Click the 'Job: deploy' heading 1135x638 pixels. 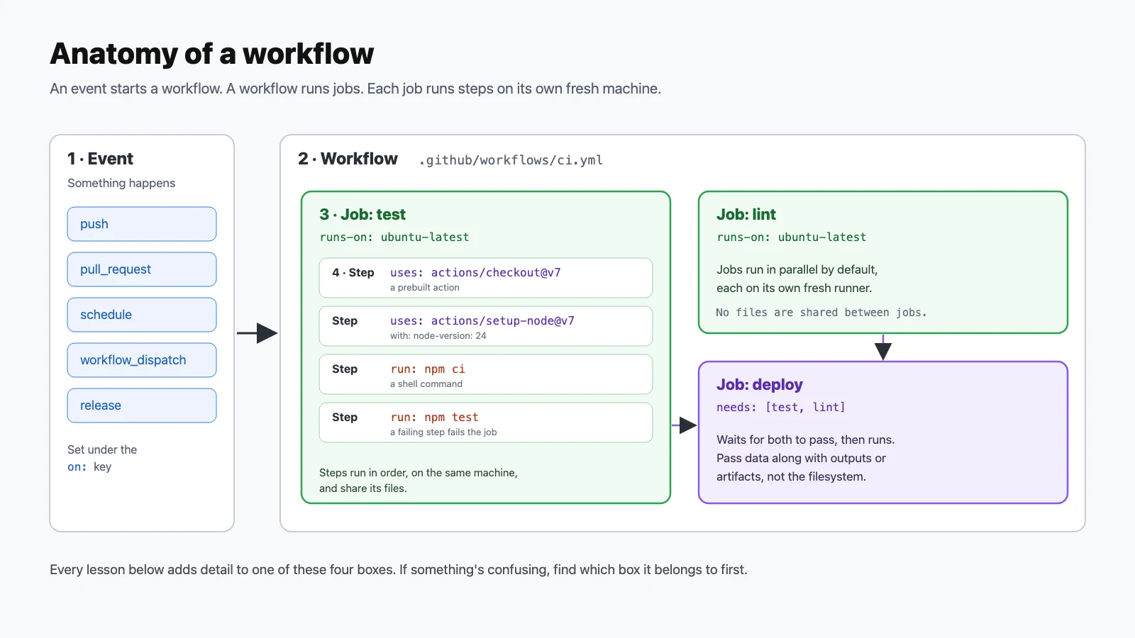coord(760,384)
